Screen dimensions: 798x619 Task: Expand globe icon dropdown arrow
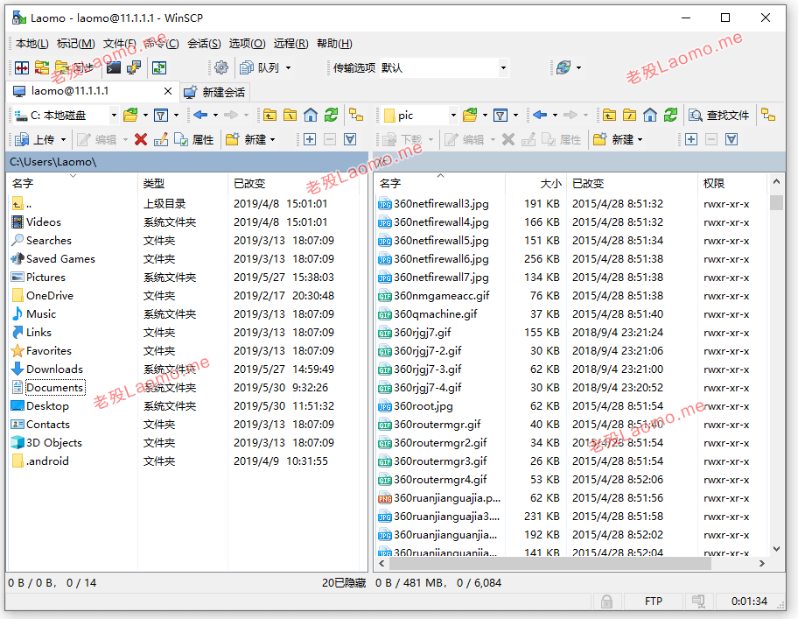578,67
